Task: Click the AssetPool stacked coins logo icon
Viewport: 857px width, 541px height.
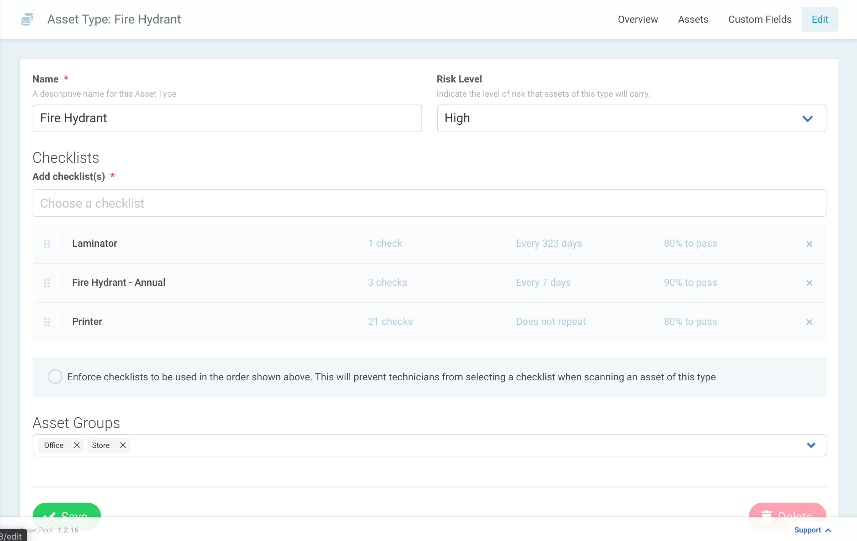Action: pos(27,19)
